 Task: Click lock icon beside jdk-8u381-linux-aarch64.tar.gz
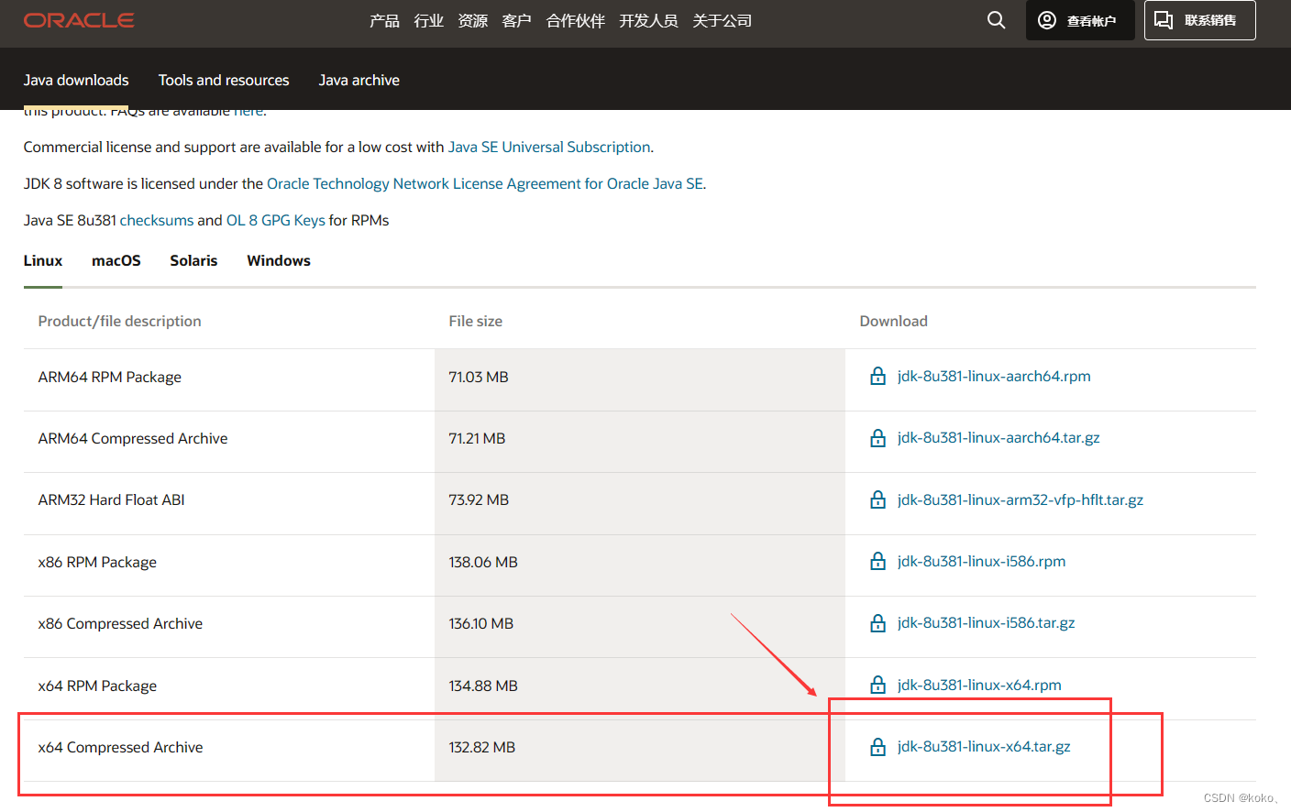pyautogui.click(x=877, y=438)
